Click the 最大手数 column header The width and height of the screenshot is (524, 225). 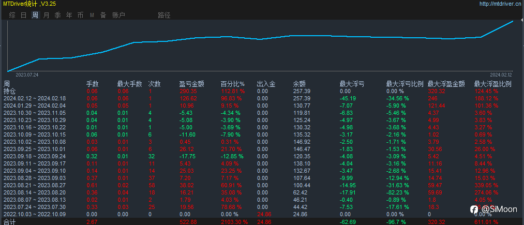[130, 84]
